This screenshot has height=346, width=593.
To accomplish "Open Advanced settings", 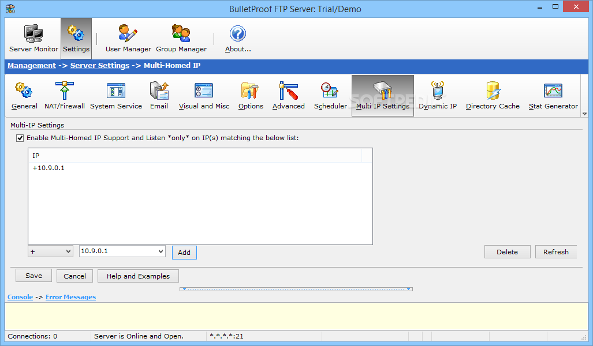I will 288,96.
